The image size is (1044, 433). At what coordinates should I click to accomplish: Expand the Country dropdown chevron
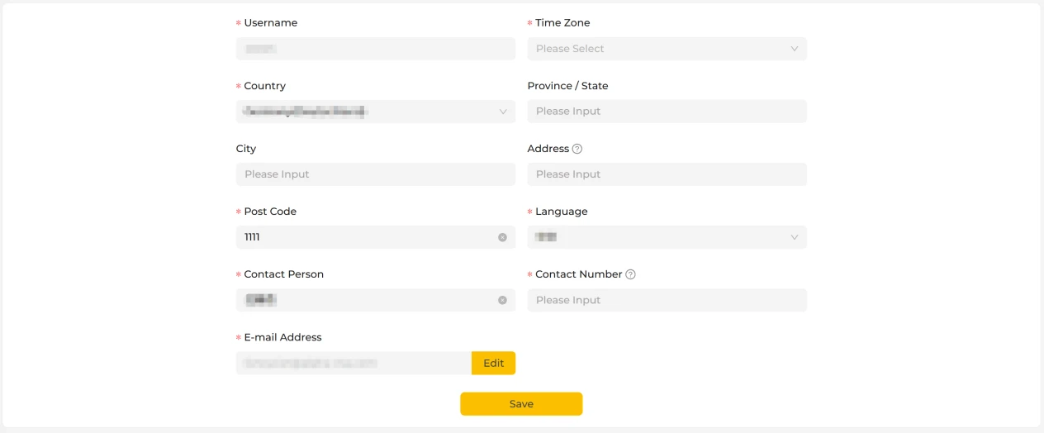tap(503, 112)
